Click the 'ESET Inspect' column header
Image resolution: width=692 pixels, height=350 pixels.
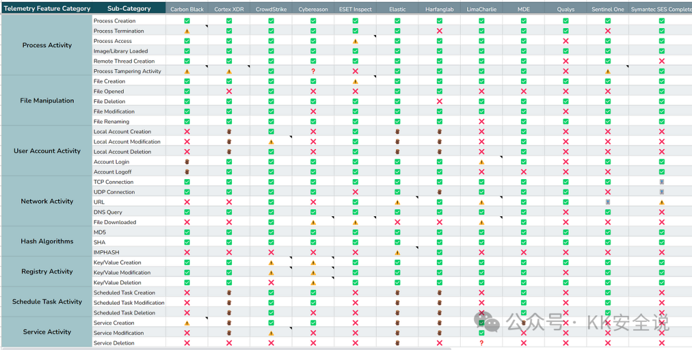click(355, 9)
